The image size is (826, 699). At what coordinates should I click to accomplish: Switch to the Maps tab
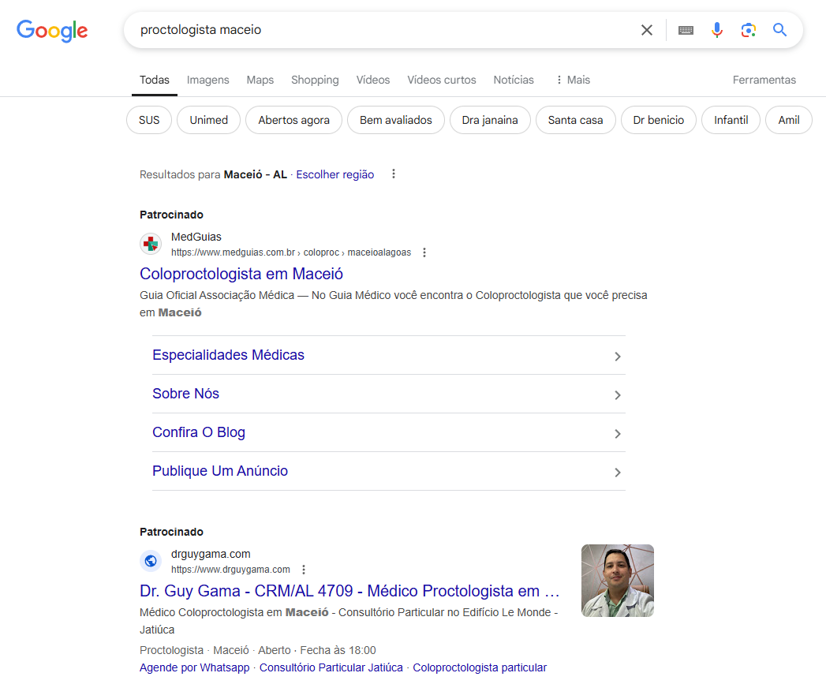point(260,80)
